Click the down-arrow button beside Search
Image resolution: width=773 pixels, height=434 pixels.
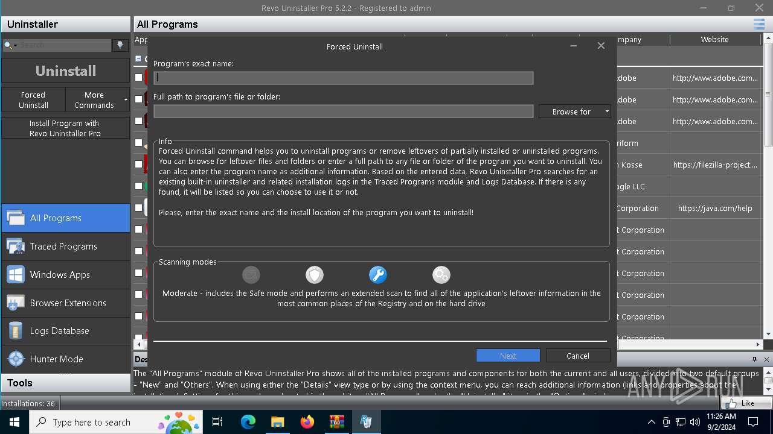point(120,45)
